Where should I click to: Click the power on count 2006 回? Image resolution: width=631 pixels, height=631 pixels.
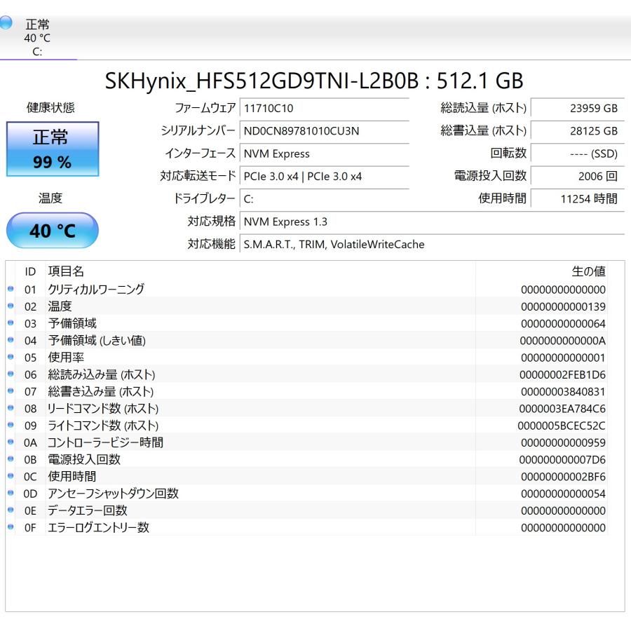pos(578,176)
